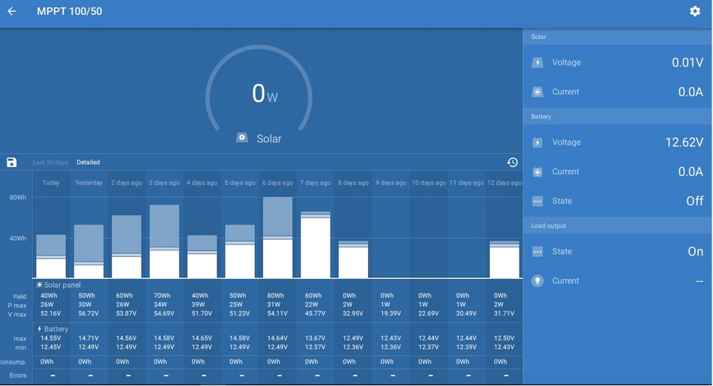Select the 12 days ago bar

(505, 259)
